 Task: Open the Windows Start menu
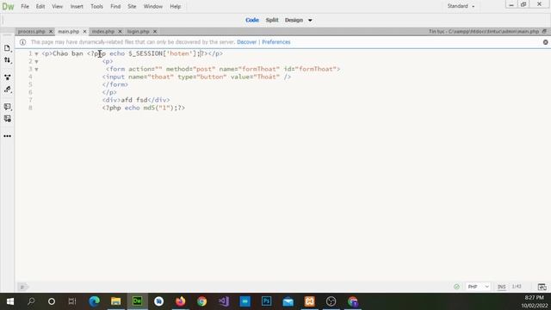9,301
